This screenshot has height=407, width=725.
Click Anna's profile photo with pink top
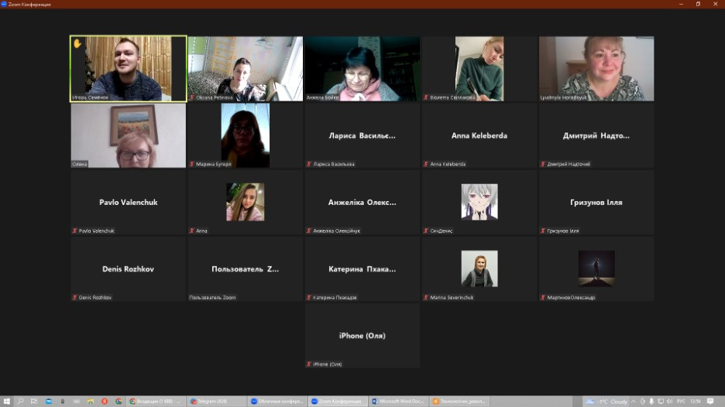click(x=245, y=202)
